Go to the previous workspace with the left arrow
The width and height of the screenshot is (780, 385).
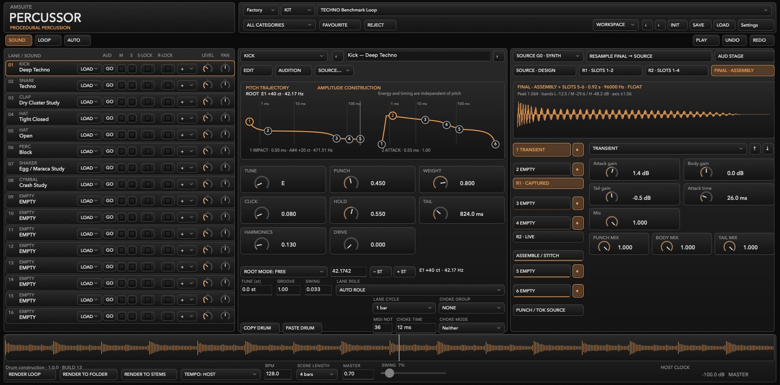646,25
